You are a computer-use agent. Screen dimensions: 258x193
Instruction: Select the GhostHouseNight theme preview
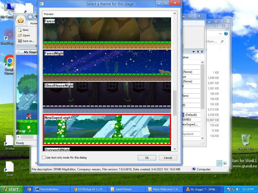coord(107,97)
